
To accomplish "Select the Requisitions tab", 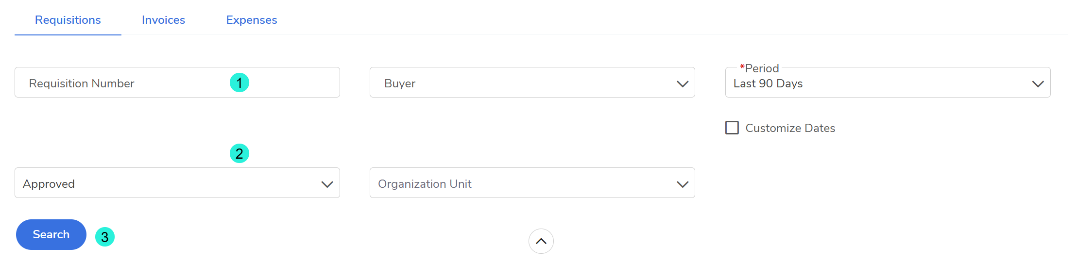I will click(x=68, y=20).
